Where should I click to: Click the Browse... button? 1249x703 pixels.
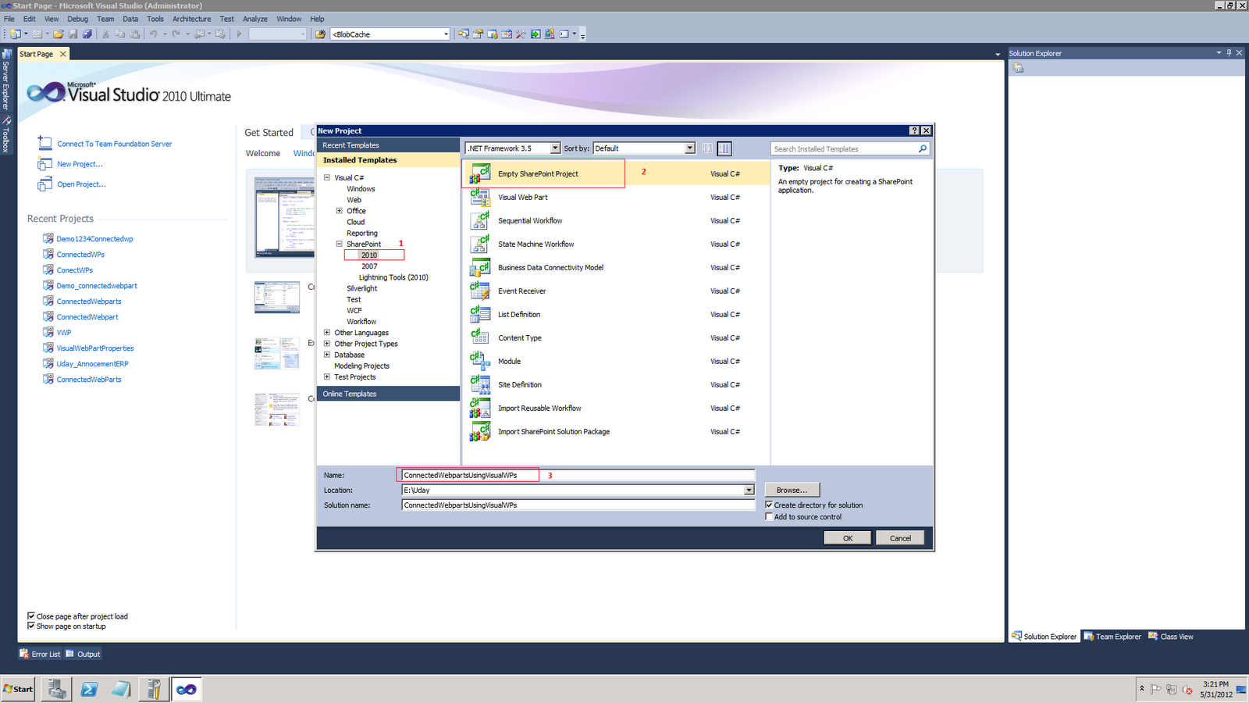pos(792,490)
